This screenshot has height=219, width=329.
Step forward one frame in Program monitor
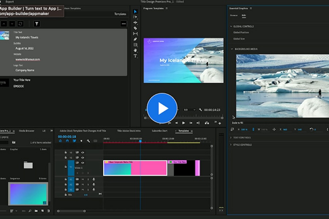point(191,123)
